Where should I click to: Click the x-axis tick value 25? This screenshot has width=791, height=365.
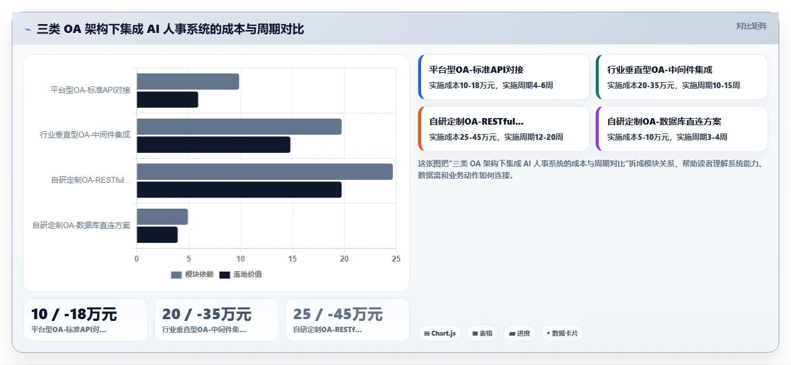(x=396, y=259)
